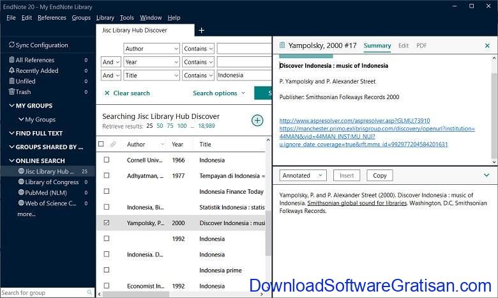498x298 pixels.
Task: Click more... under online search
Action: click(26, 214)
